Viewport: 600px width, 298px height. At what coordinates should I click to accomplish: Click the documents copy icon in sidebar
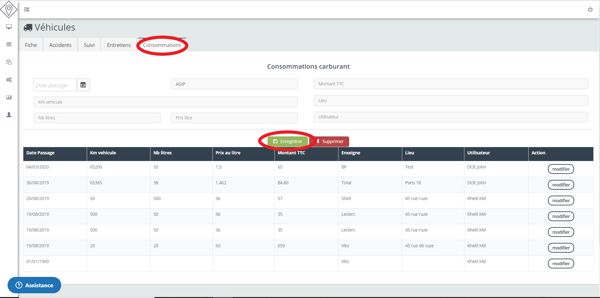(9, 62)
